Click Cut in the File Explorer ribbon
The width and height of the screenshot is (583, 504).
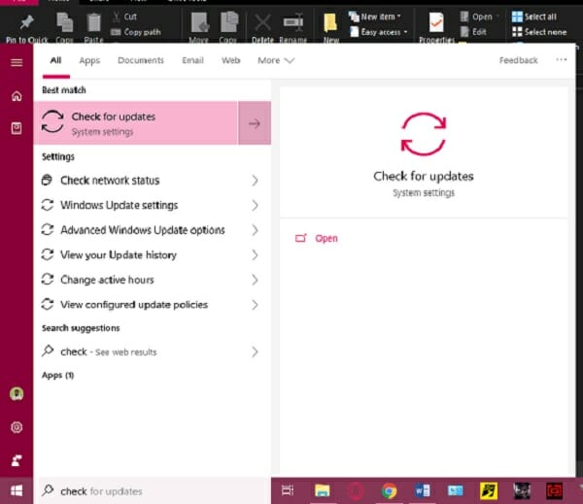[125, 17]
